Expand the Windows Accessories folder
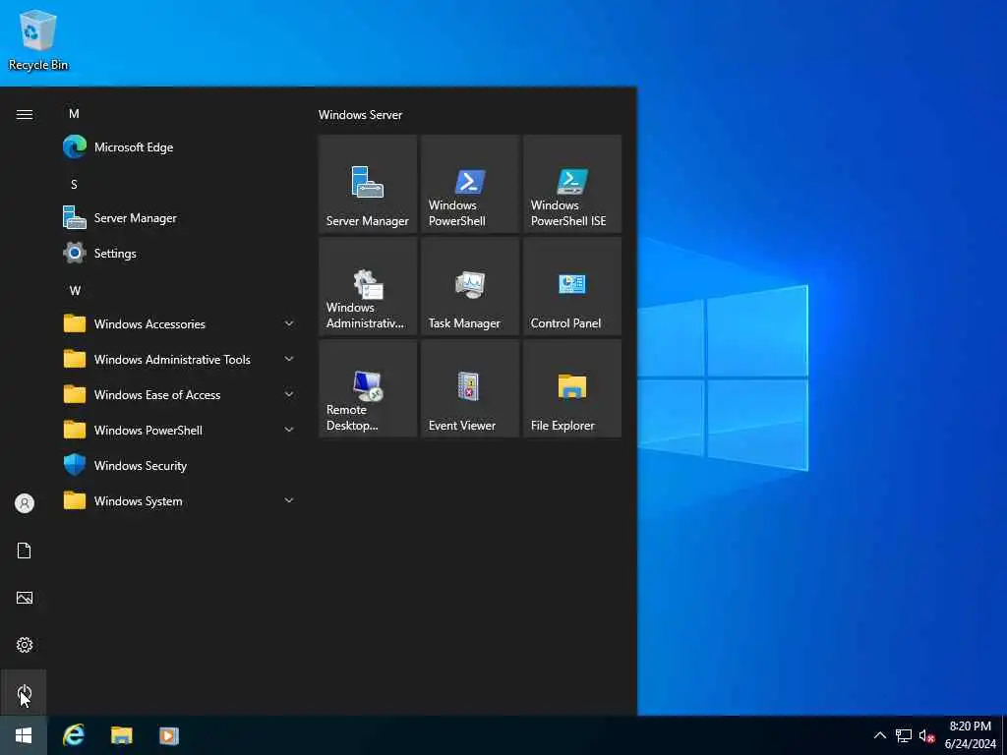This screenshot has height=755, width=1007. pyautogui.click(x=180, y=323)
